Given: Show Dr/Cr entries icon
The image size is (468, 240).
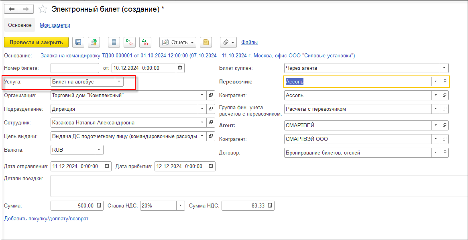Looking at the screenshot, I should (x=130, y=43).
